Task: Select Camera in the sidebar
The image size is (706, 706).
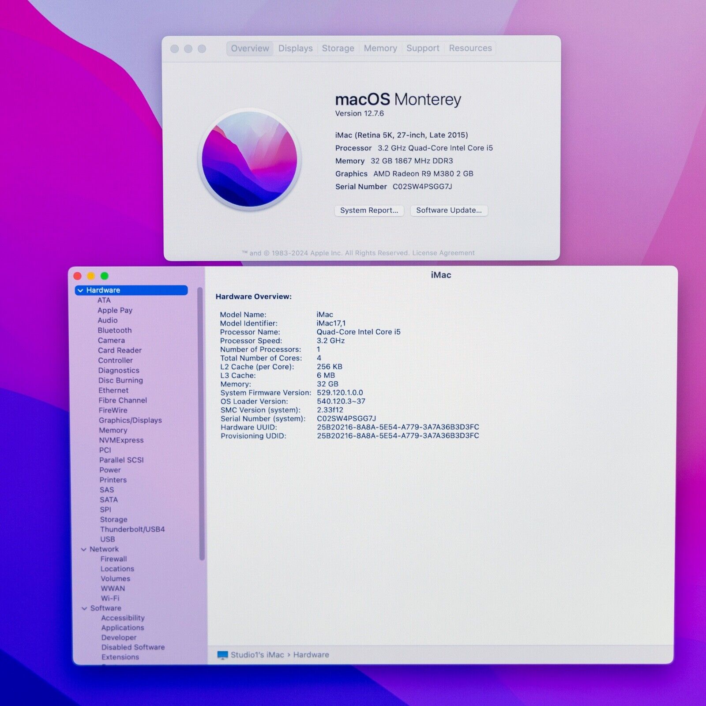Action: pos(111,341)
